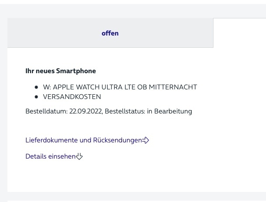Click the down-arrow icon beside Details einsehen

pos(79,156)
